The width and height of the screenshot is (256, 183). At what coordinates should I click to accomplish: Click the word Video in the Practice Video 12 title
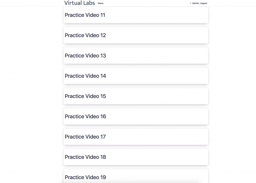pos(92,35)
